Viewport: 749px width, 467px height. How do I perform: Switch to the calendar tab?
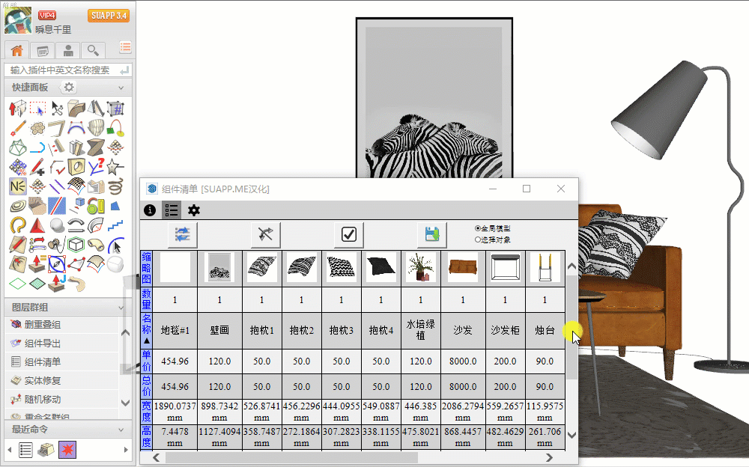(x=43, y=50)
